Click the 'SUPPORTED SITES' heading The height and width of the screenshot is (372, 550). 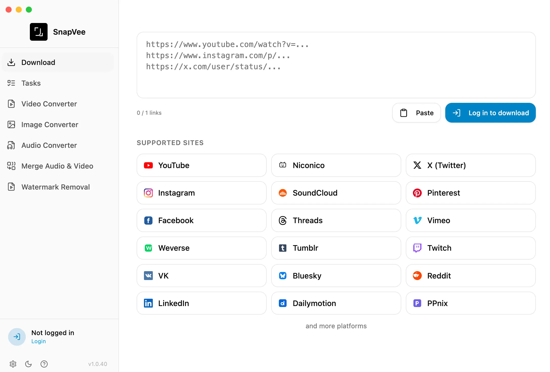pos(170,143)
